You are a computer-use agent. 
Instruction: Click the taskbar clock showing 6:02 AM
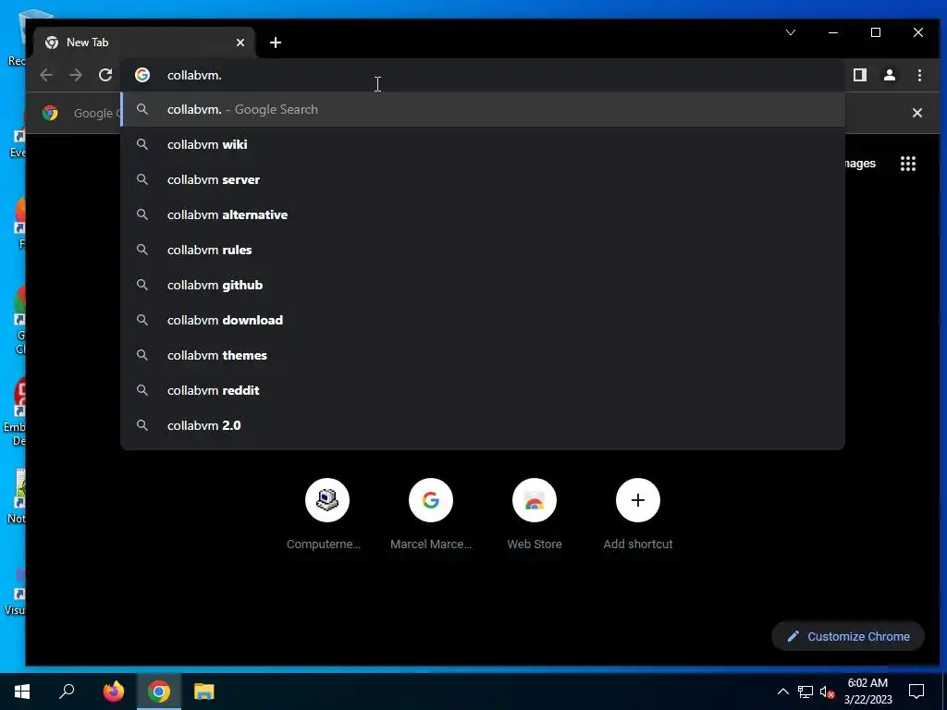point(867,692)
